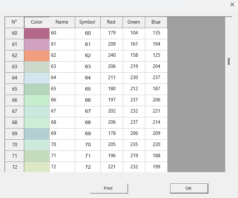Viewport: 238px width, 198px height.
Task: Choose the color swatch in row 68
Action: [37, 123]
